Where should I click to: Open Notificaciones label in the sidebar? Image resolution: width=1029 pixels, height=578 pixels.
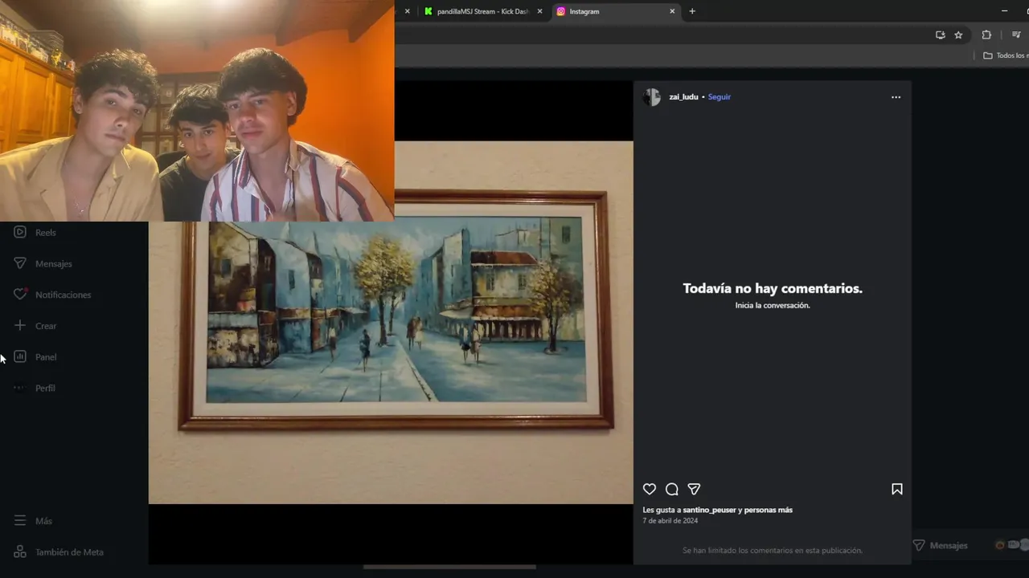(x=64, y=295)
